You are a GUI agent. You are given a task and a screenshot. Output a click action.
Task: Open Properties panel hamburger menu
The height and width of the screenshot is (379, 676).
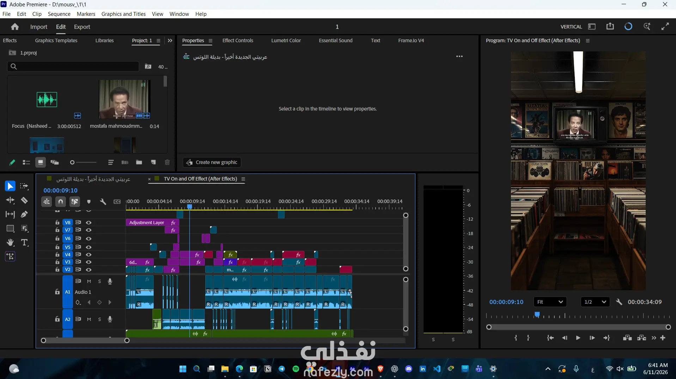click(x=211, y=41)
